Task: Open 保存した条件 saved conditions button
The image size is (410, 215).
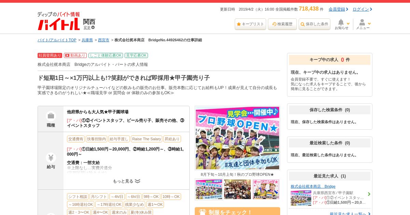Action: 314,24
